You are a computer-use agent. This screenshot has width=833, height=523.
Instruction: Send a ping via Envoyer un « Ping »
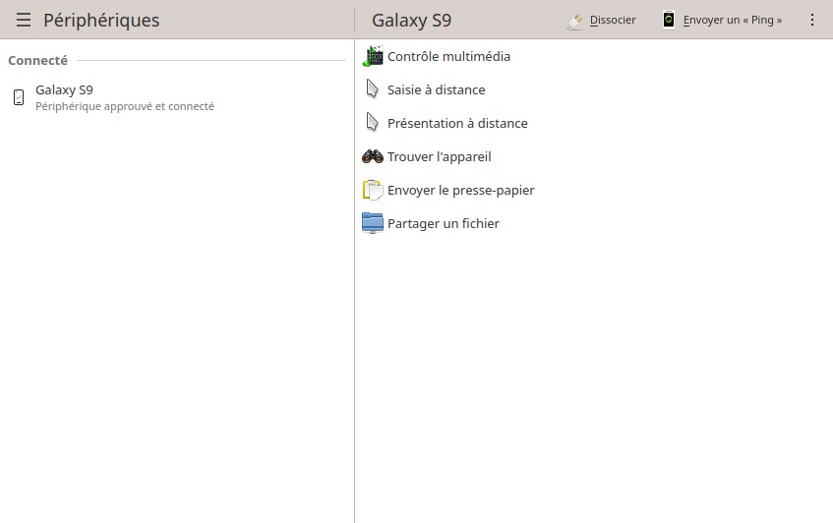tap(723, 21)
